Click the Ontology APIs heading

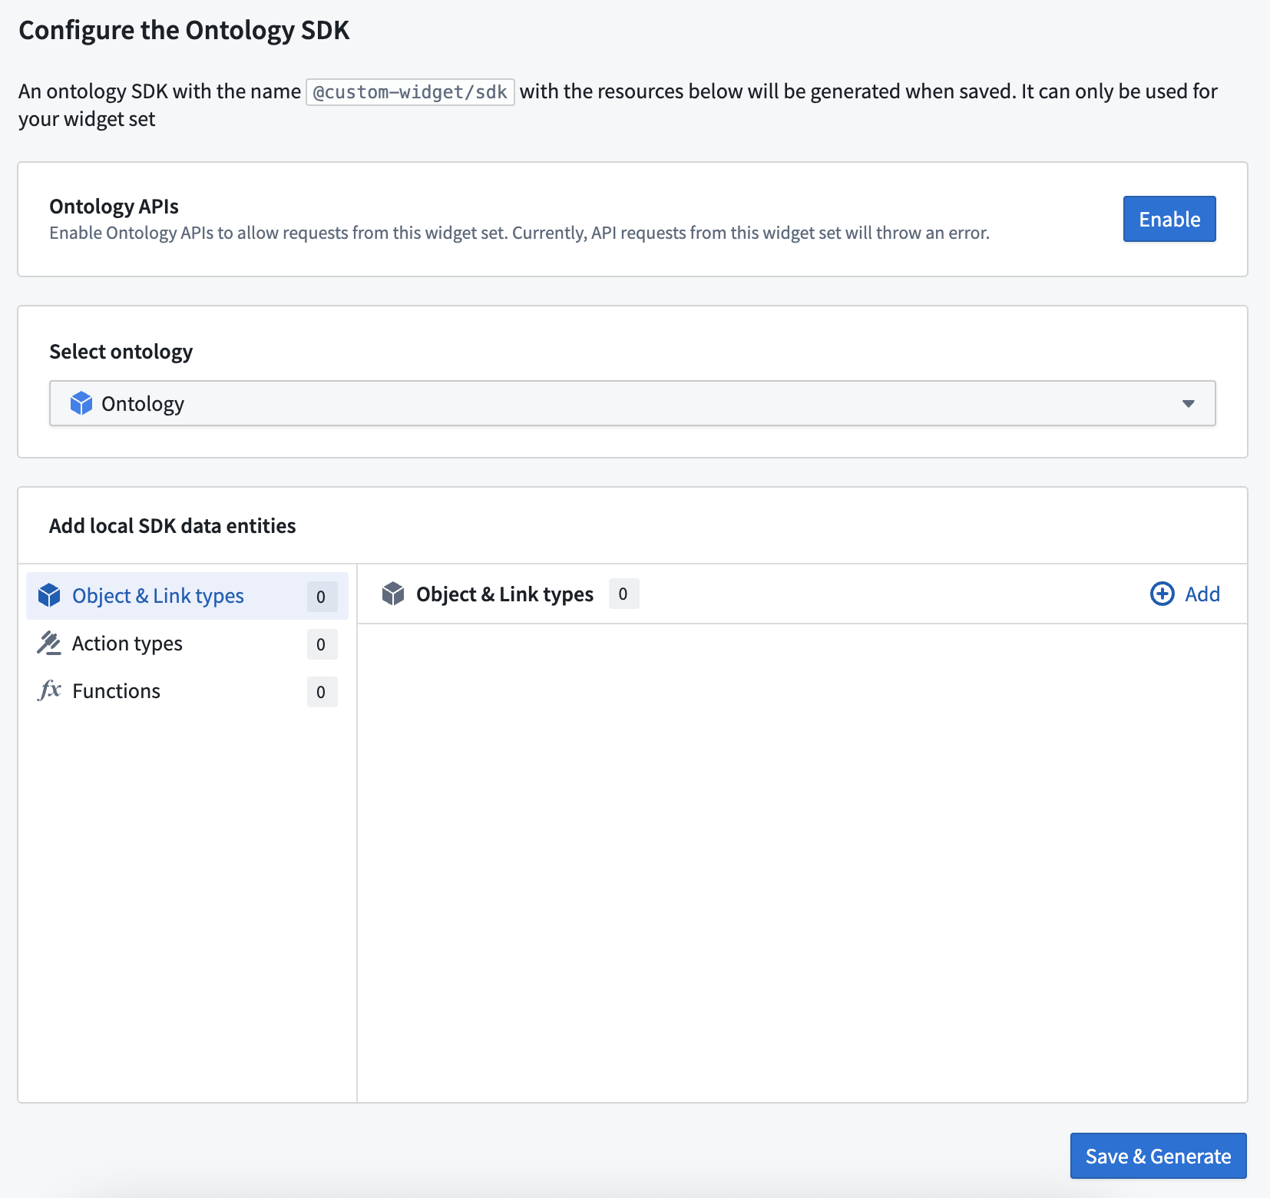coord(114,207)
